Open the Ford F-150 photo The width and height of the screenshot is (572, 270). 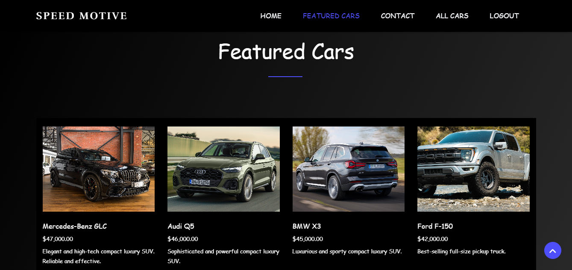coord(473,169)
